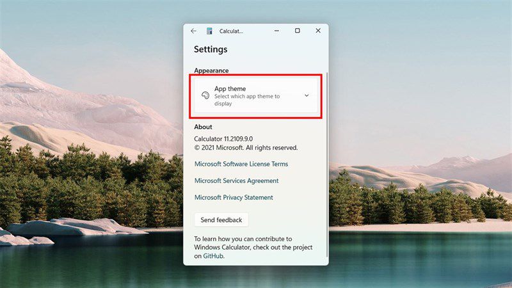Click the paint palette App theme icon
Viewport: 512px width, 288px height.
205,95
